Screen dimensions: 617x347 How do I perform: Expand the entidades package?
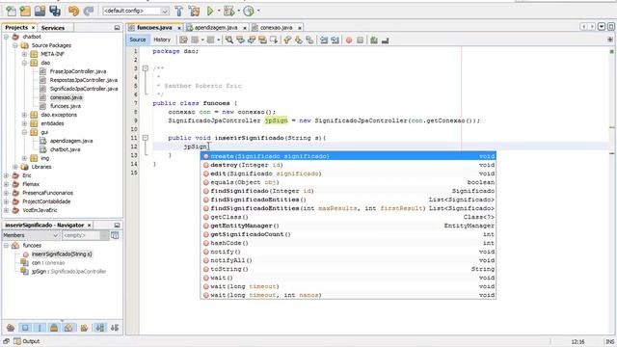click(x=24, y=123)
